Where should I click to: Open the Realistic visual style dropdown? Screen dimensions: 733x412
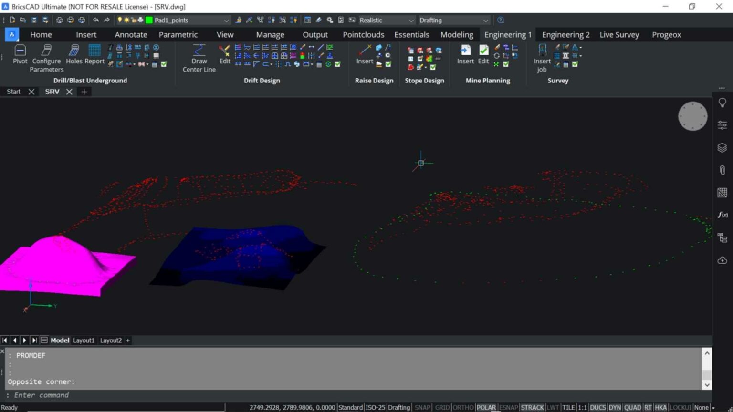[411, 21]
